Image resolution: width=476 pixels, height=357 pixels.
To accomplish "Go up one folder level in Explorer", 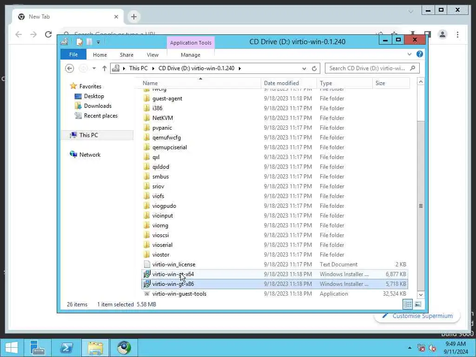I will [x=105, y=68].
